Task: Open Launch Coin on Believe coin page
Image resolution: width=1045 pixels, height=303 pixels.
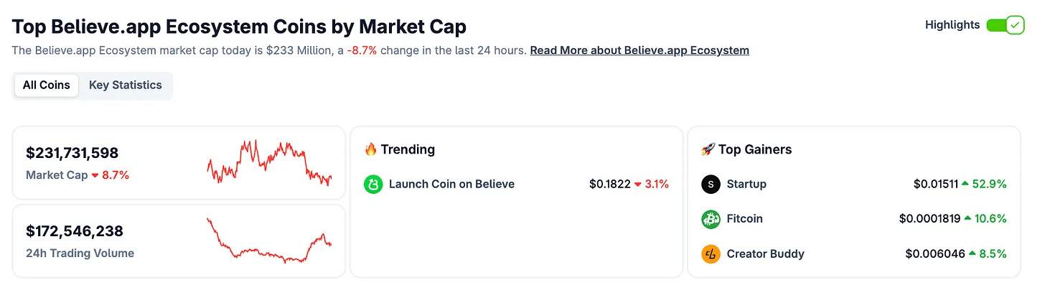Action: click(451, 184)
